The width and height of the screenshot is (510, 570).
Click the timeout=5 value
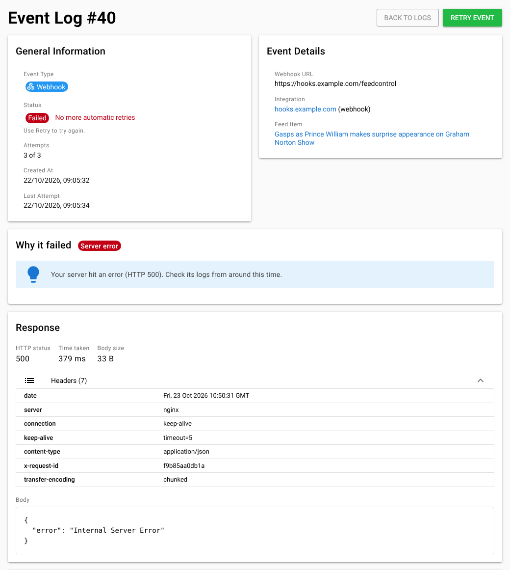pos(178,437)
